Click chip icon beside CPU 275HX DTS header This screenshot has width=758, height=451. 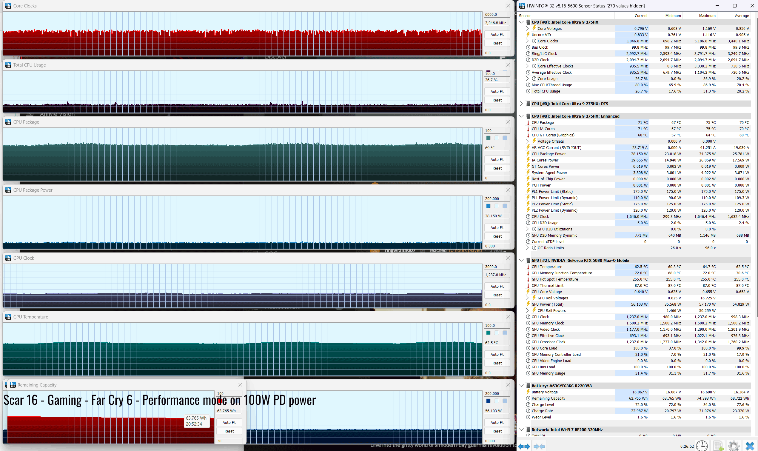point(528,104)
